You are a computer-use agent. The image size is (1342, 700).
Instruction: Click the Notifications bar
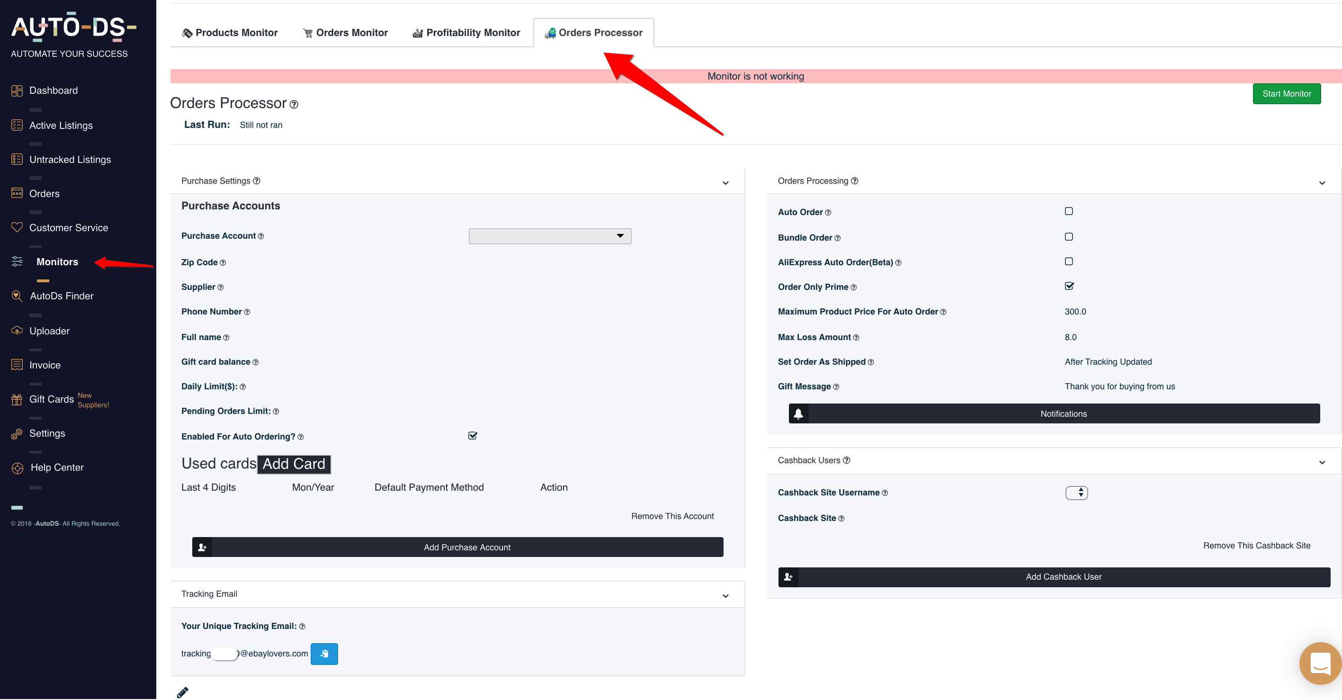pos(1063,413)
